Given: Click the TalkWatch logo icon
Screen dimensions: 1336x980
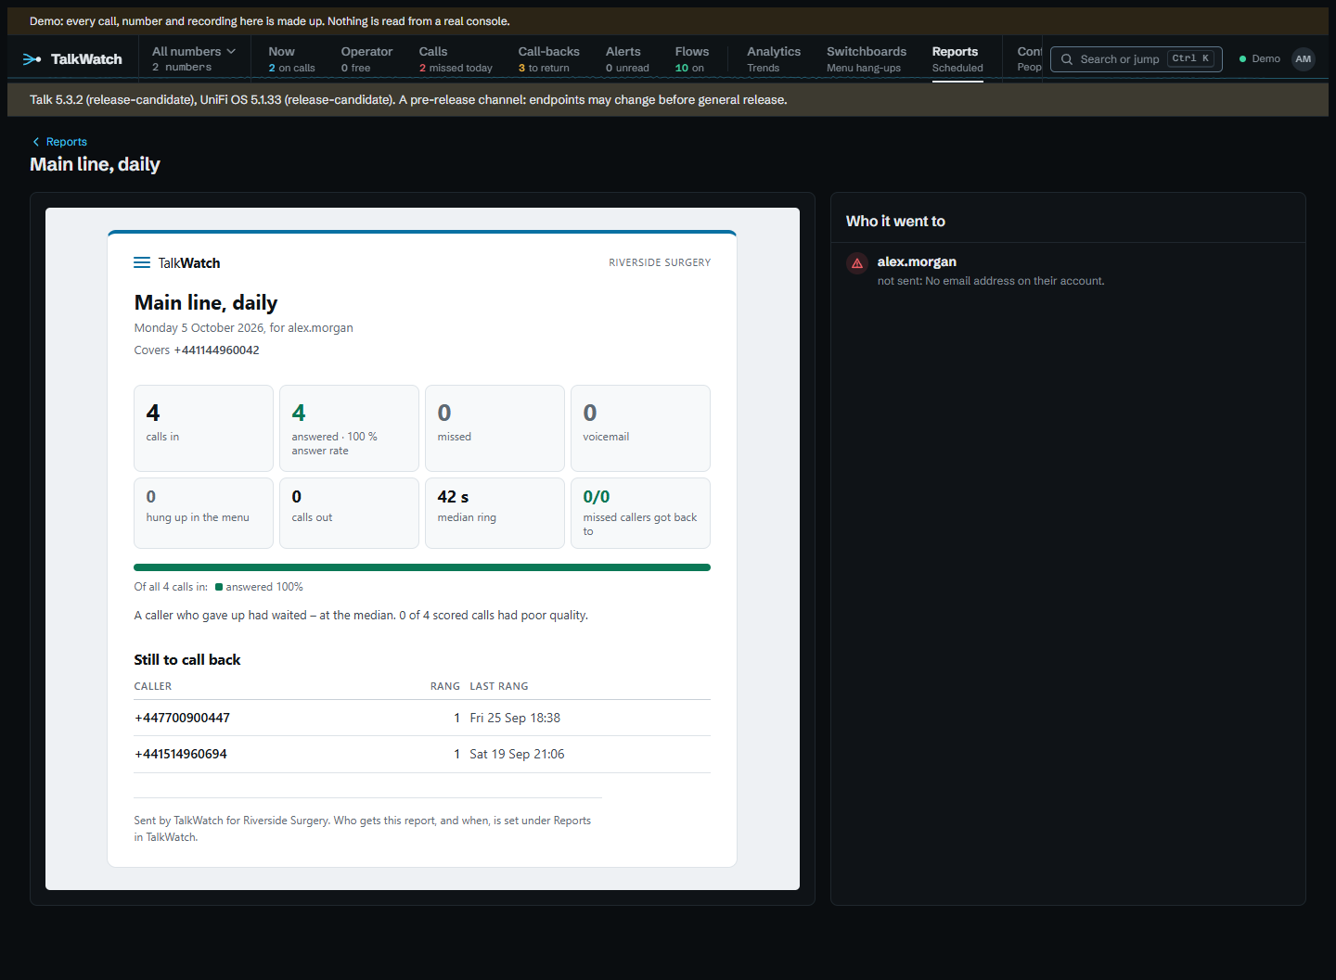Looking at the screenshot, I should (32, 59).
